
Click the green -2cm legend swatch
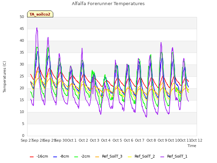76,157
